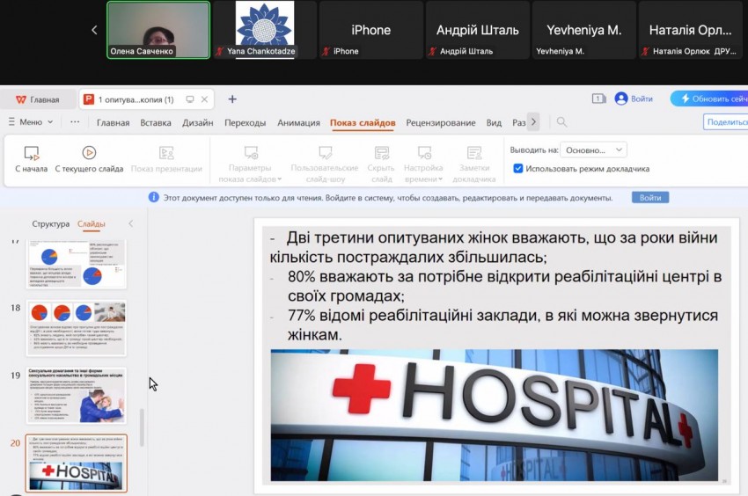
Task: Click the '77% відомі реабілітаційні заклади' text
Action: [502, 325]
